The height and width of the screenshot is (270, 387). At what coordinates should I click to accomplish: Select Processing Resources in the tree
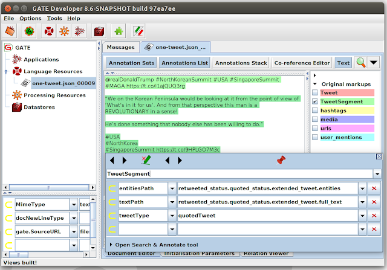click(54, 95)
